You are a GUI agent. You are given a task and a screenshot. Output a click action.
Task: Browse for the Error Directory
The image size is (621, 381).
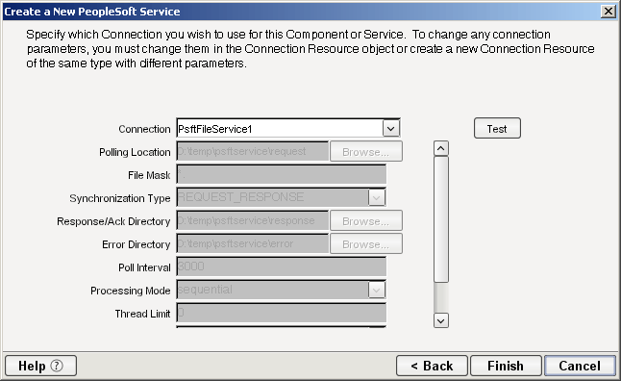point(366,243)
